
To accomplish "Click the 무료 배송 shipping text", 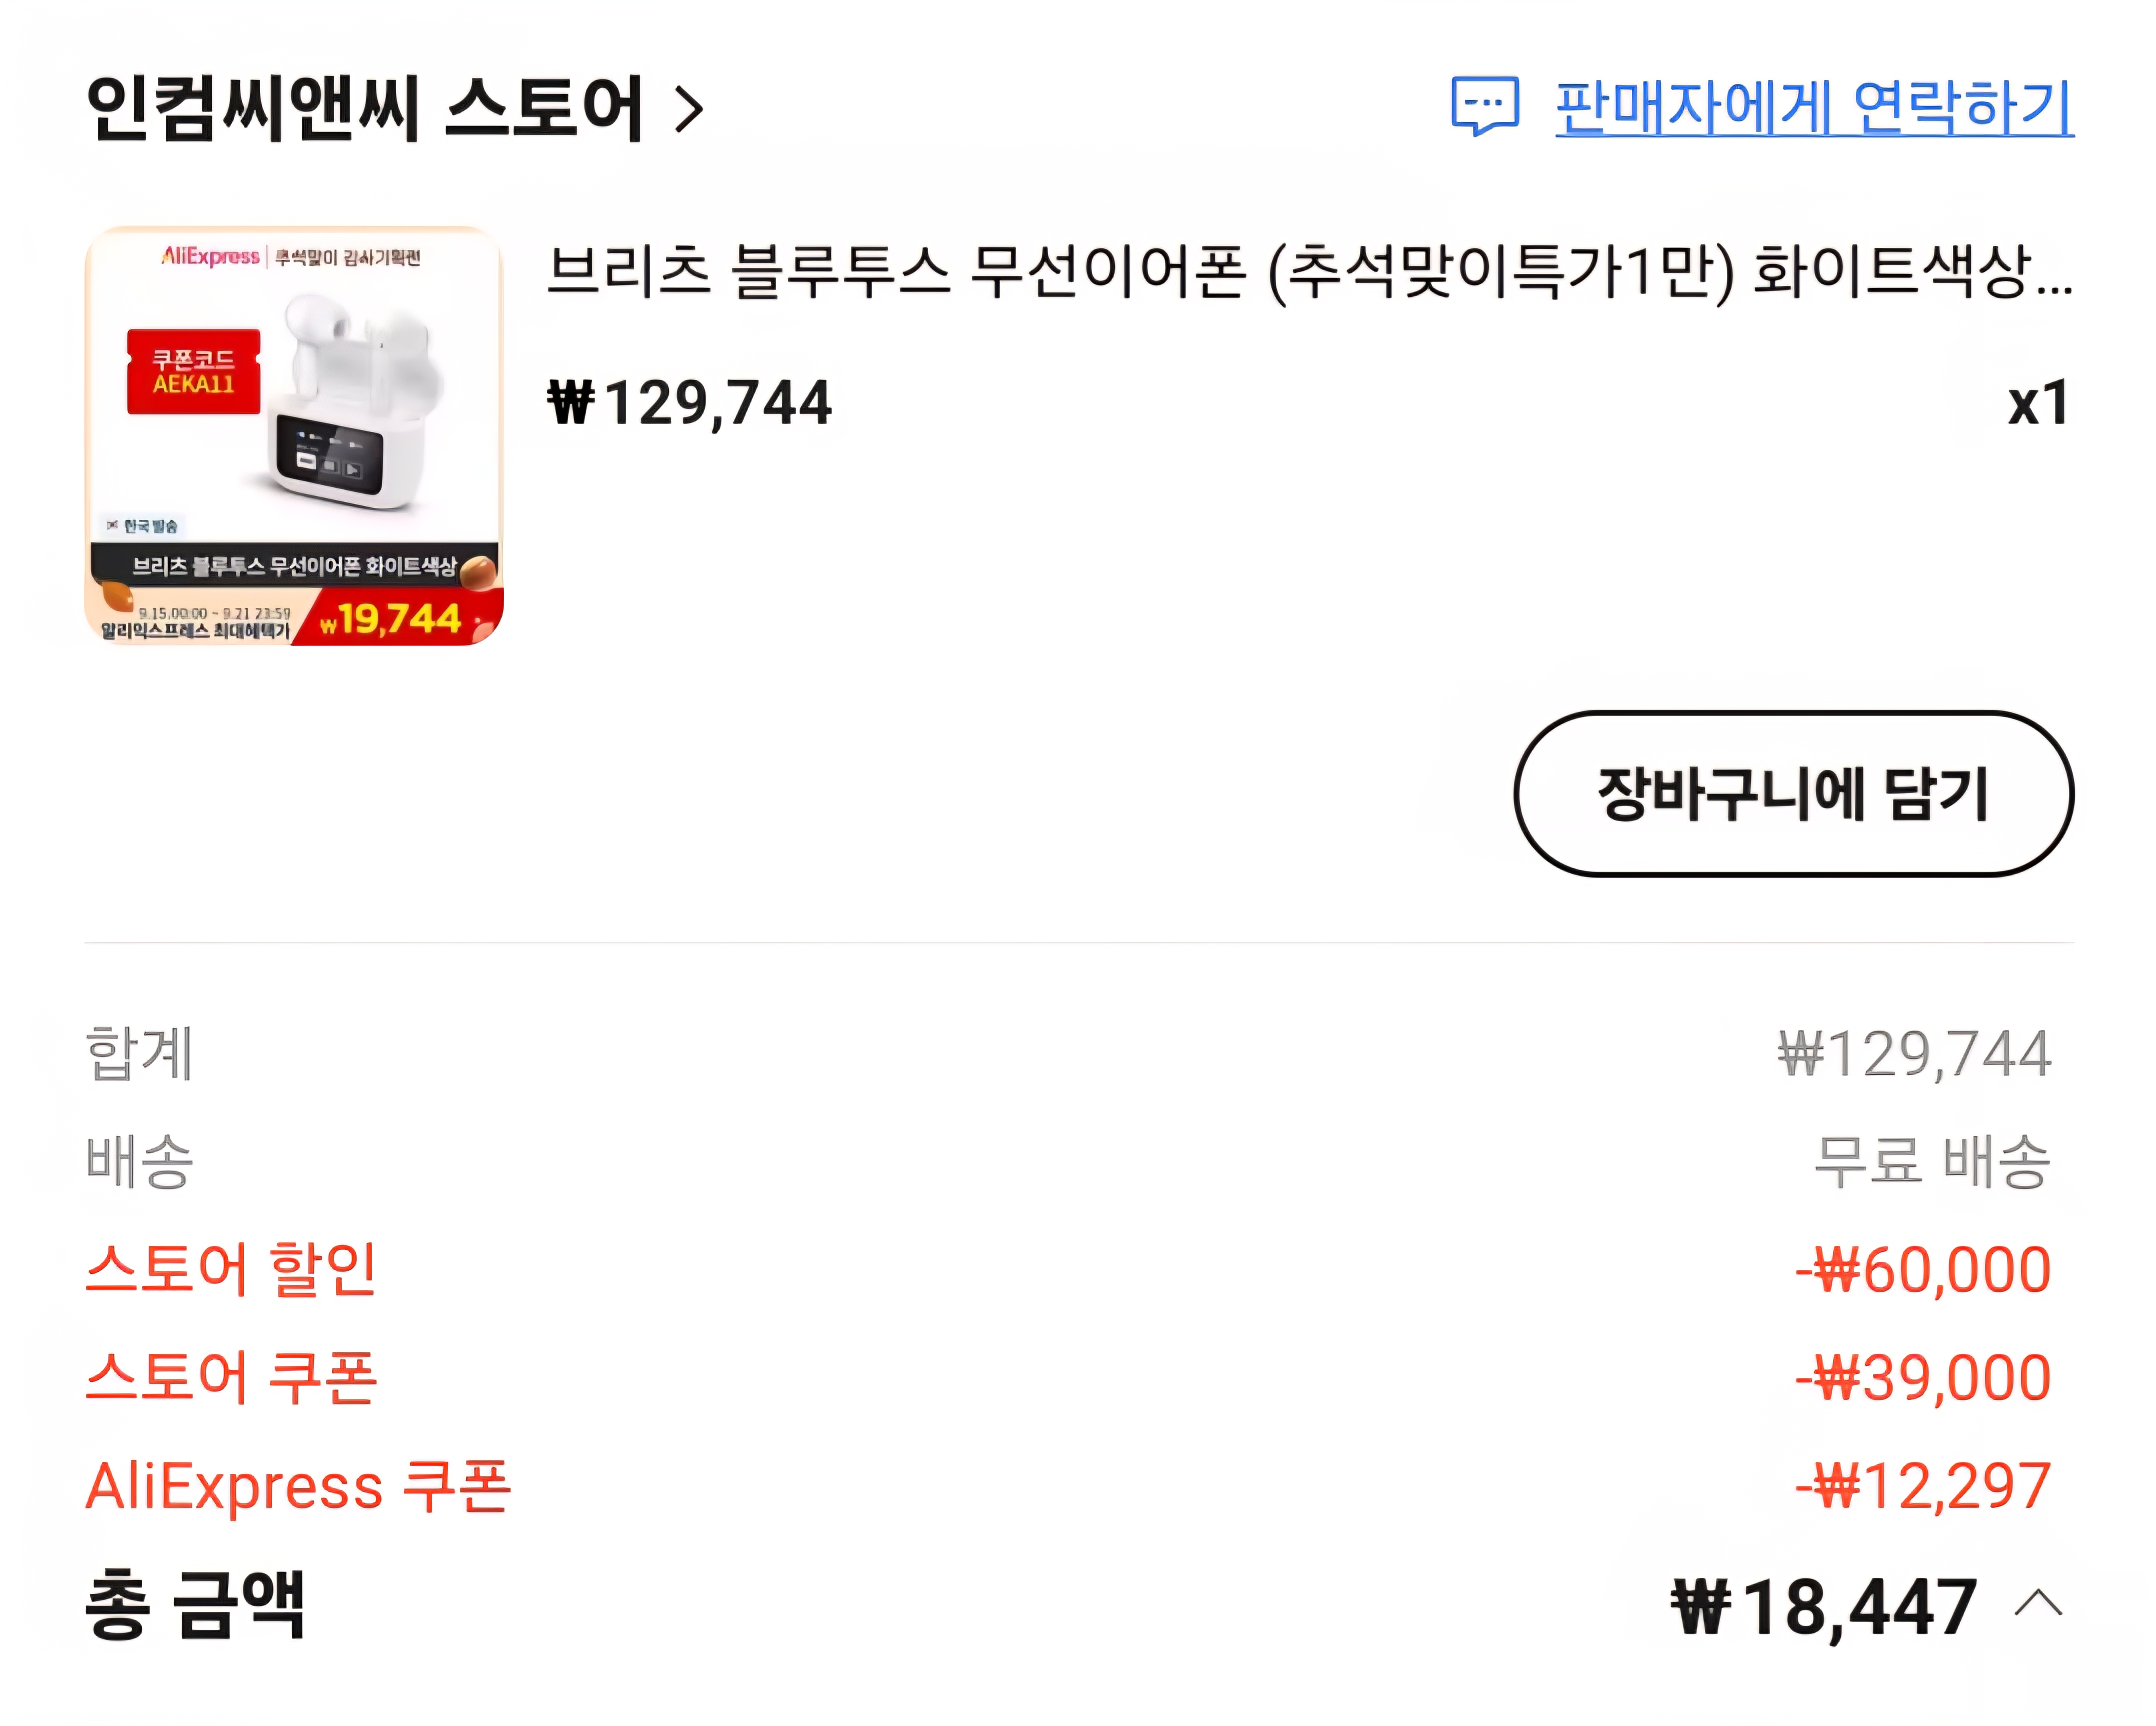I will (x=1932, y=1162).
